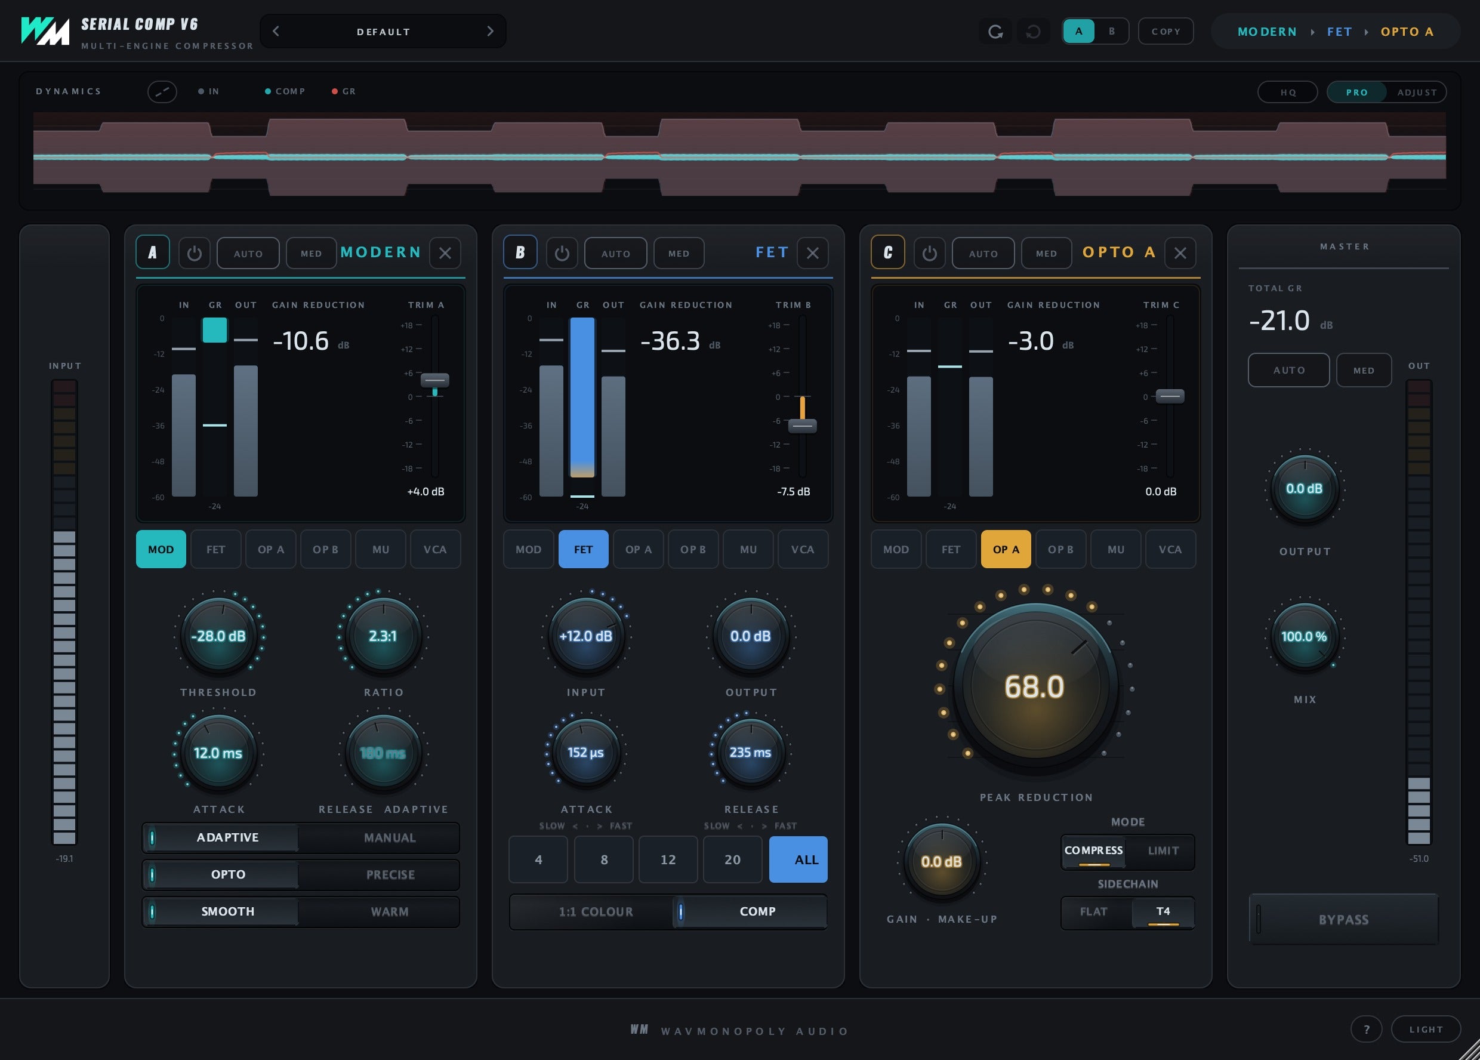1480x1060 pixels.
Task: Click the Ratio knob showing 2.3:1
Action: pyautogui.click(x=383, y=636)
